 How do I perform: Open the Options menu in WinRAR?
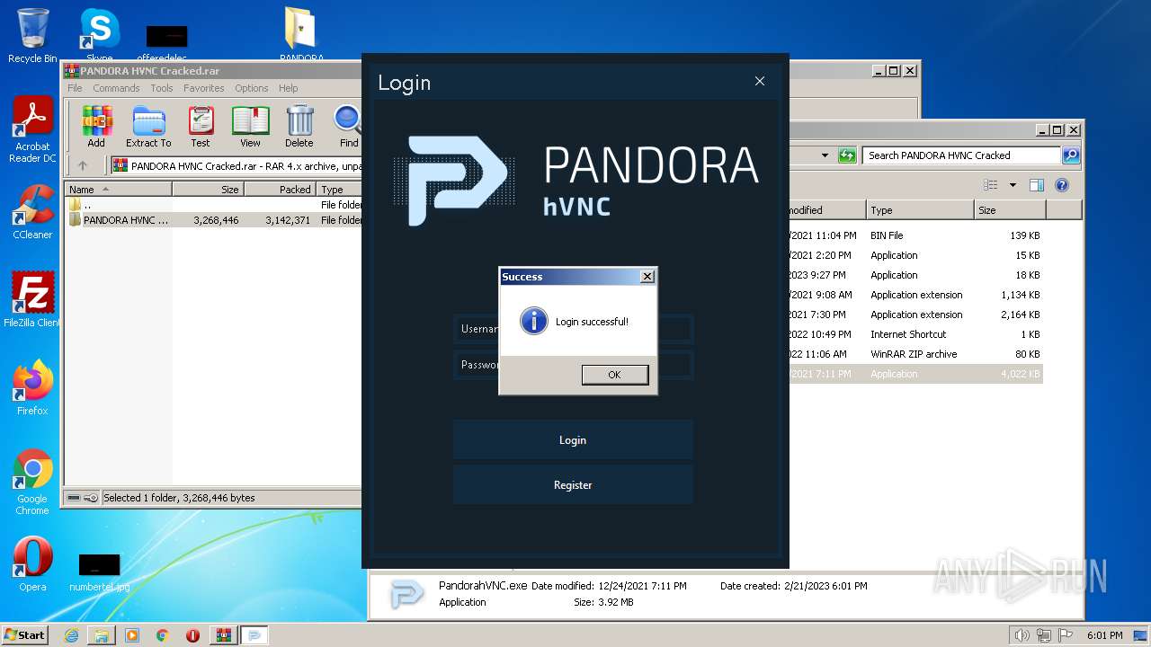point(252,88)
